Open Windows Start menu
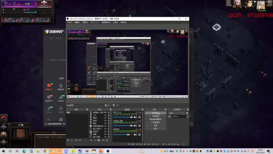273x154 pixels. tap(3, 151)
